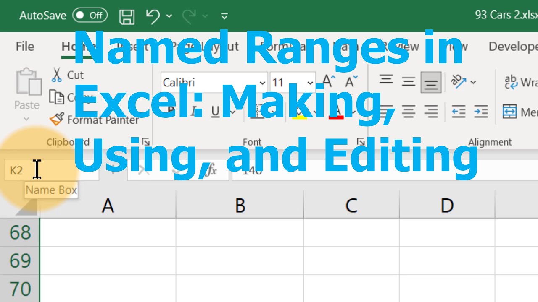
Task: Expand the Undo history dropdown arrow
Action: [x=169, y=16]
